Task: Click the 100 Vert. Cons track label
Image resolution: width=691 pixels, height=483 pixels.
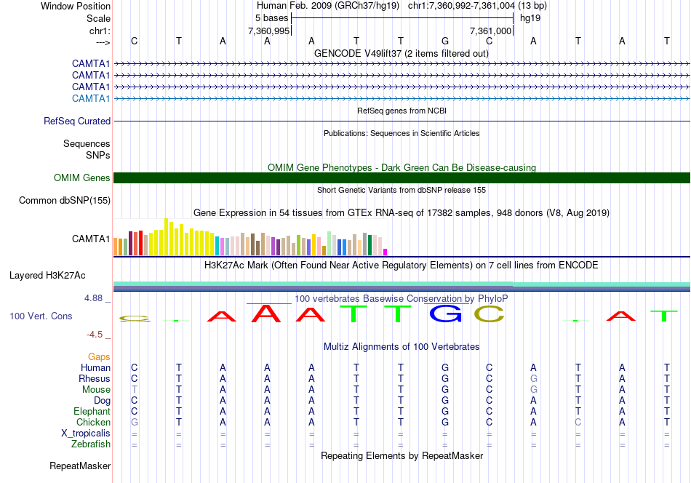Action: click(41, 316)
